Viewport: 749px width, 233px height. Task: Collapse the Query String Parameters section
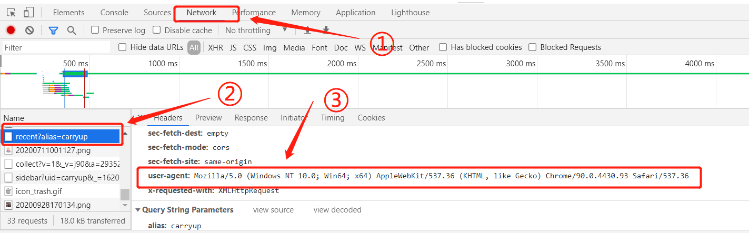tap(138, 210)
